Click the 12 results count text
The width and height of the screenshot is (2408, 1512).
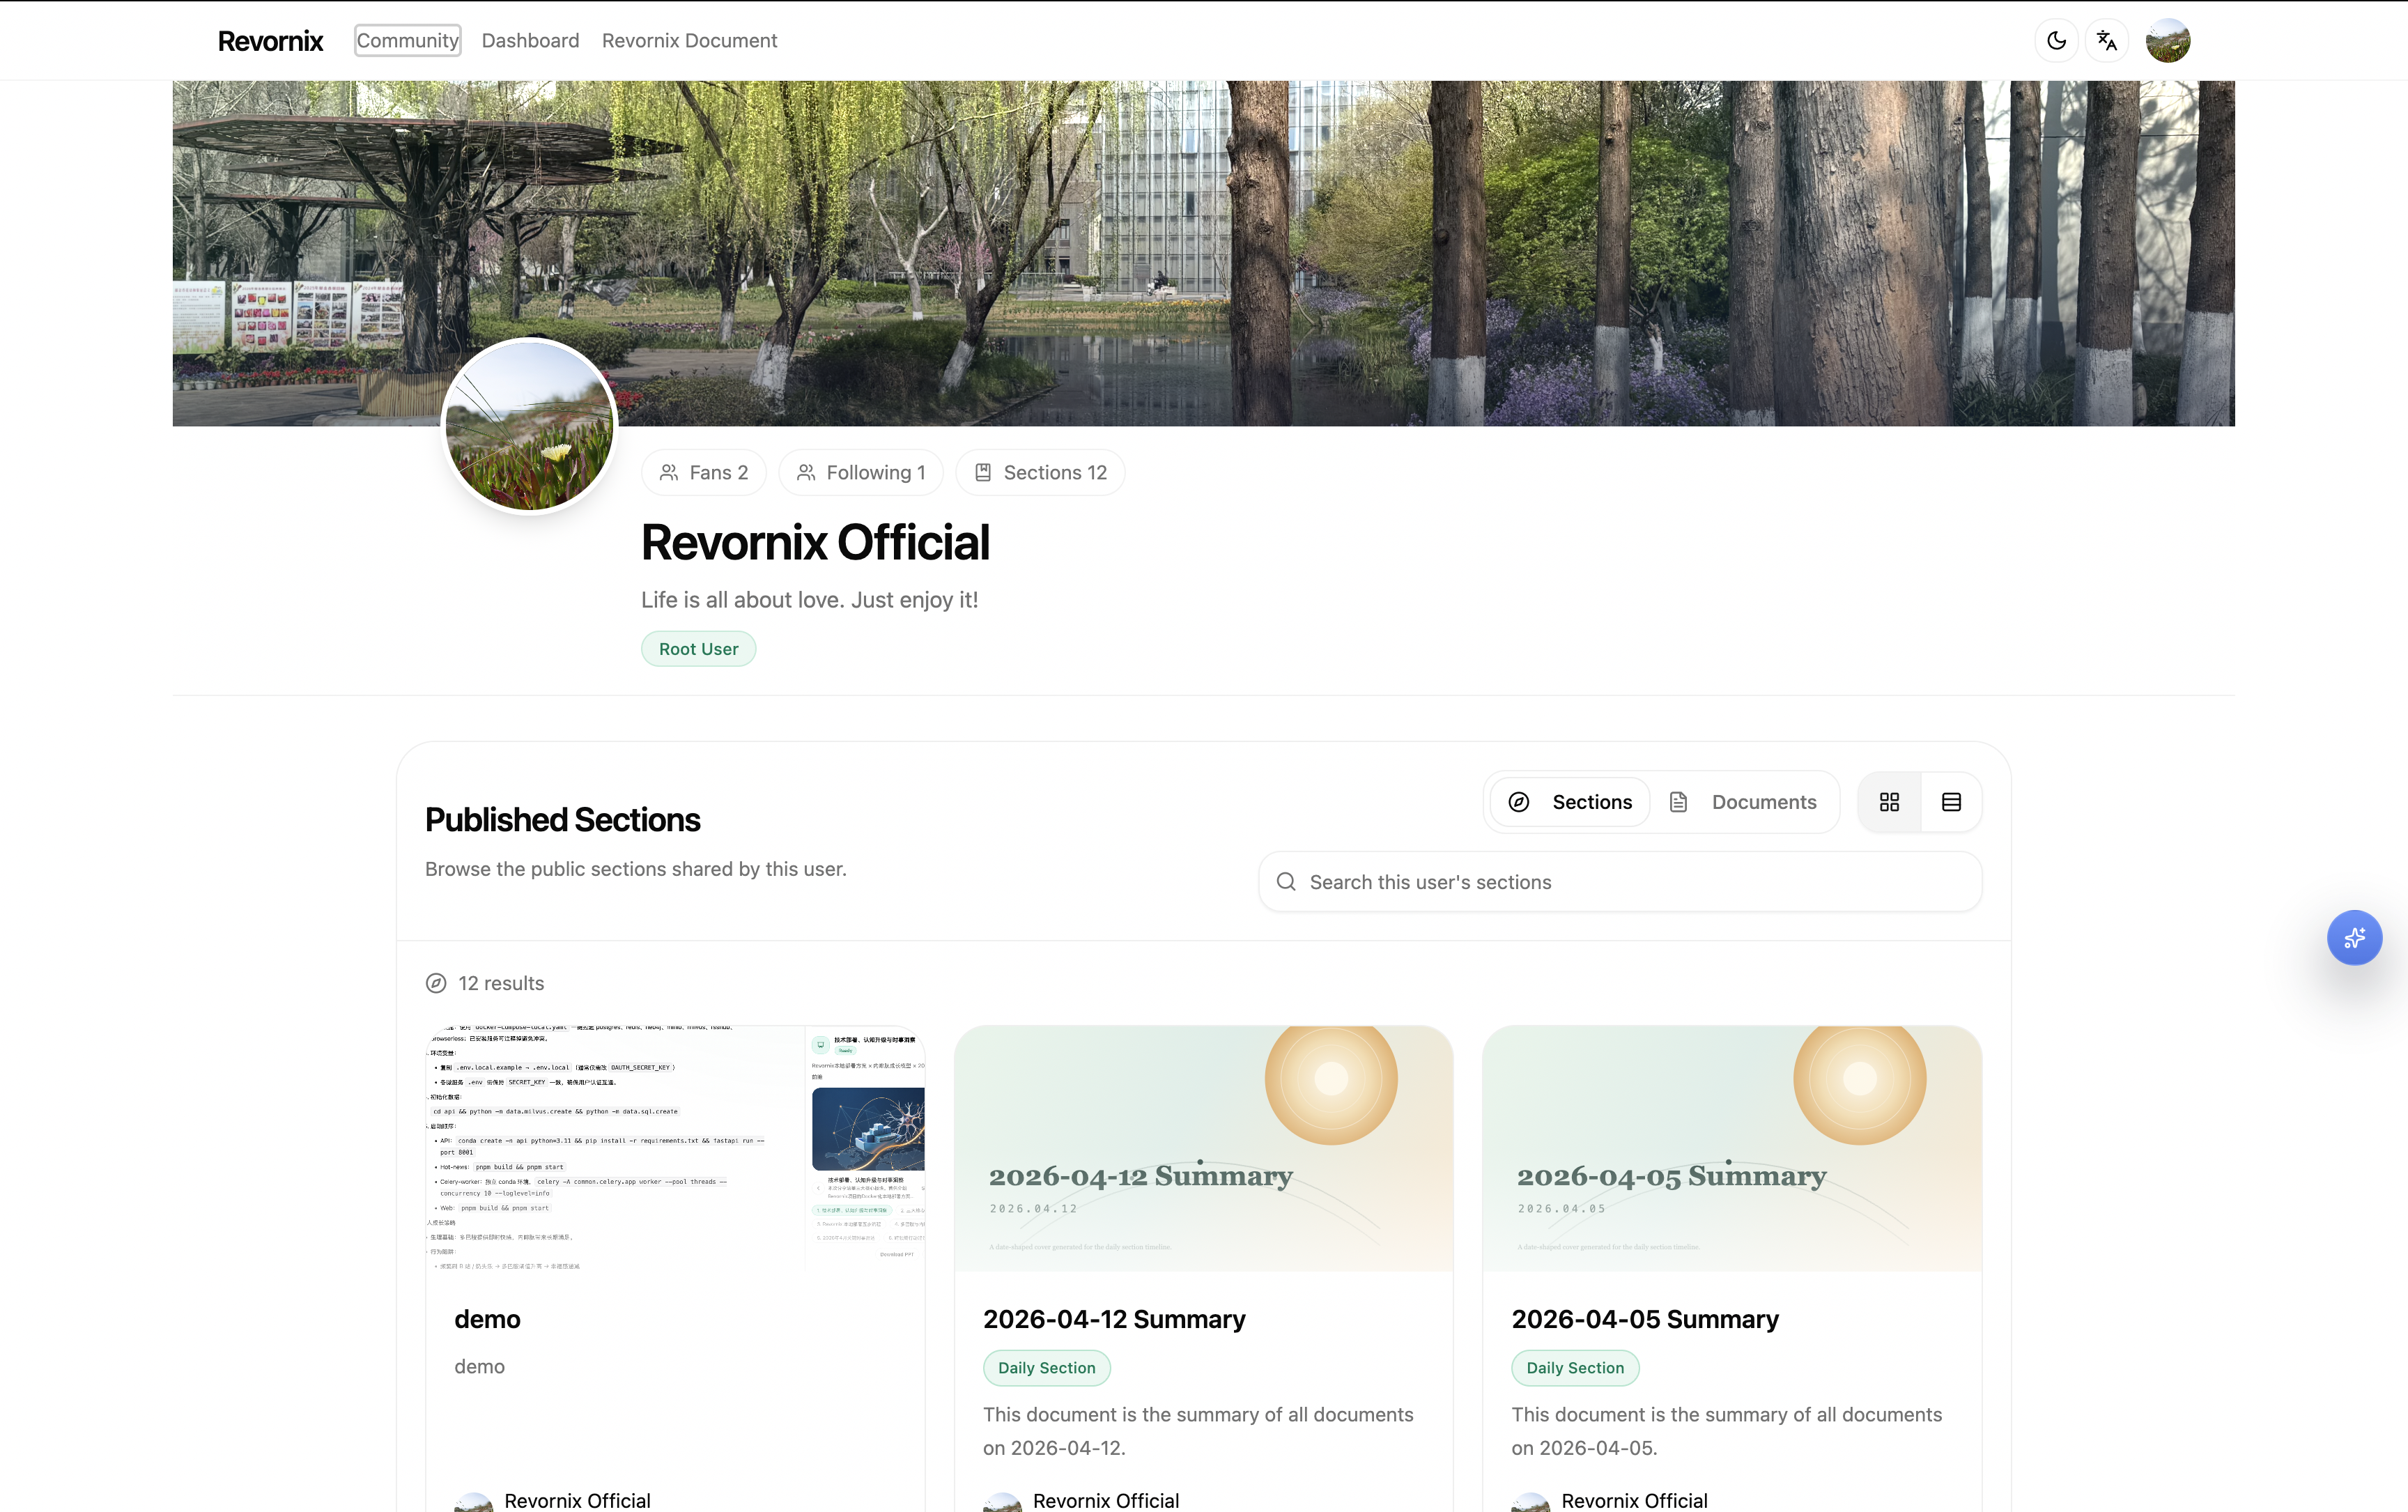click(x=501, y=983)
